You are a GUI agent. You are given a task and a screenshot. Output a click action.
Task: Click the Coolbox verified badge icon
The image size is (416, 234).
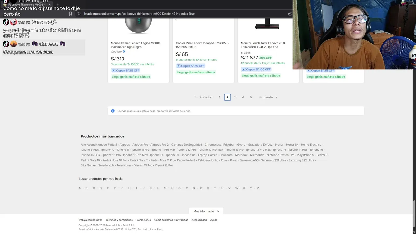pos(124,52)
